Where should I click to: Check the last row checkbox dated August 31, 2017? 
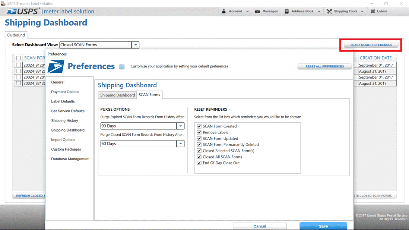pos(19,83)
